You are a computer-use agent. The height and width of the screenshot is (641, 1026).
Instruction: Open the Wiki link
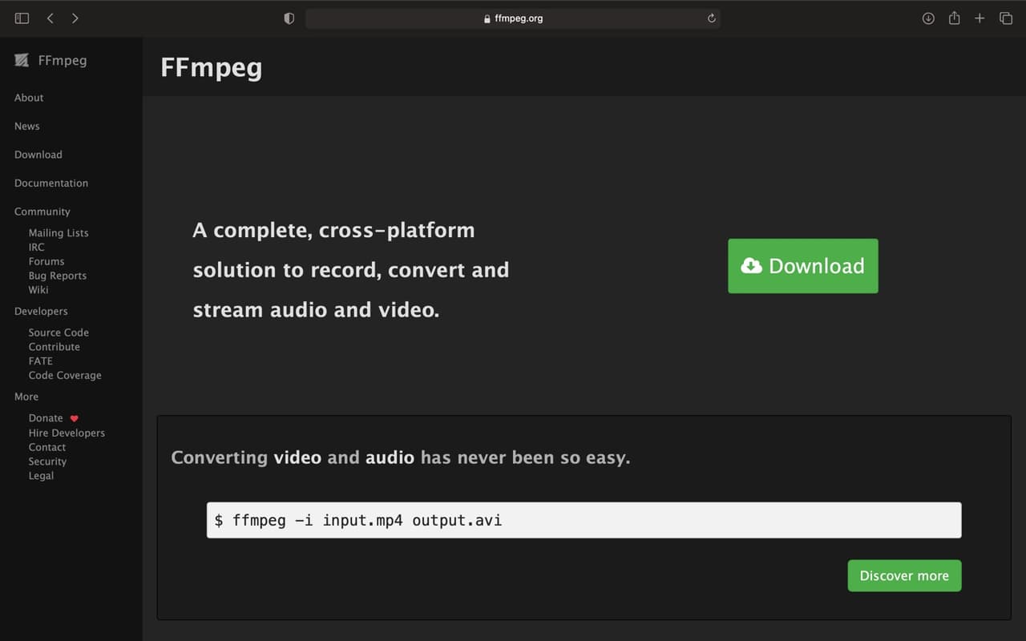(38, 290)
